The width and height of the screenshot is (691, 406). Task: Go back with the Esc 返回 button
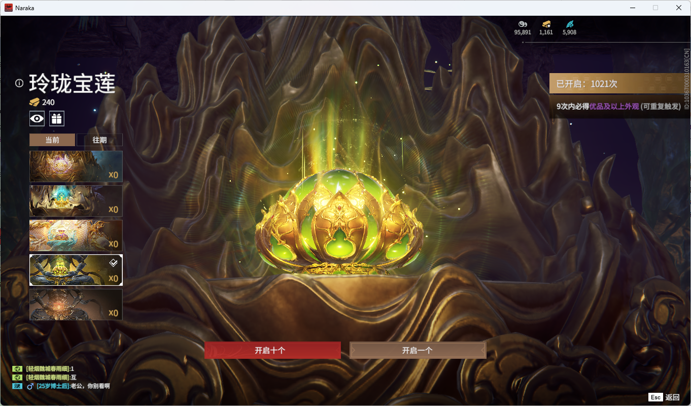664,397
